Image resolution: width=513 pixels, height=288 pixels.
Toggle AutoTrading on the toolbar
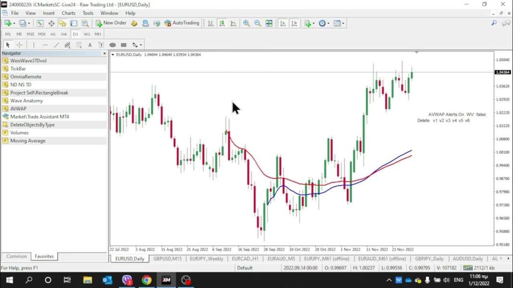[182, 23]
